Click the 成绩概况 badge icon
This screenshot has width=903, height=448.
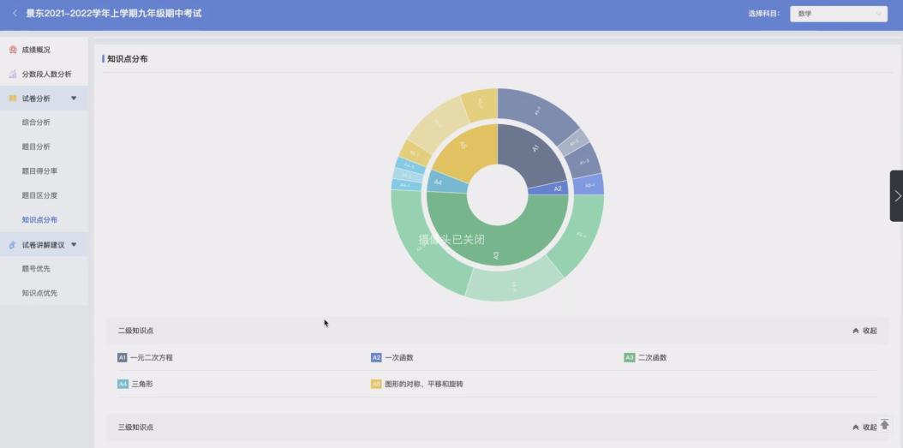[x=13, y=50]
